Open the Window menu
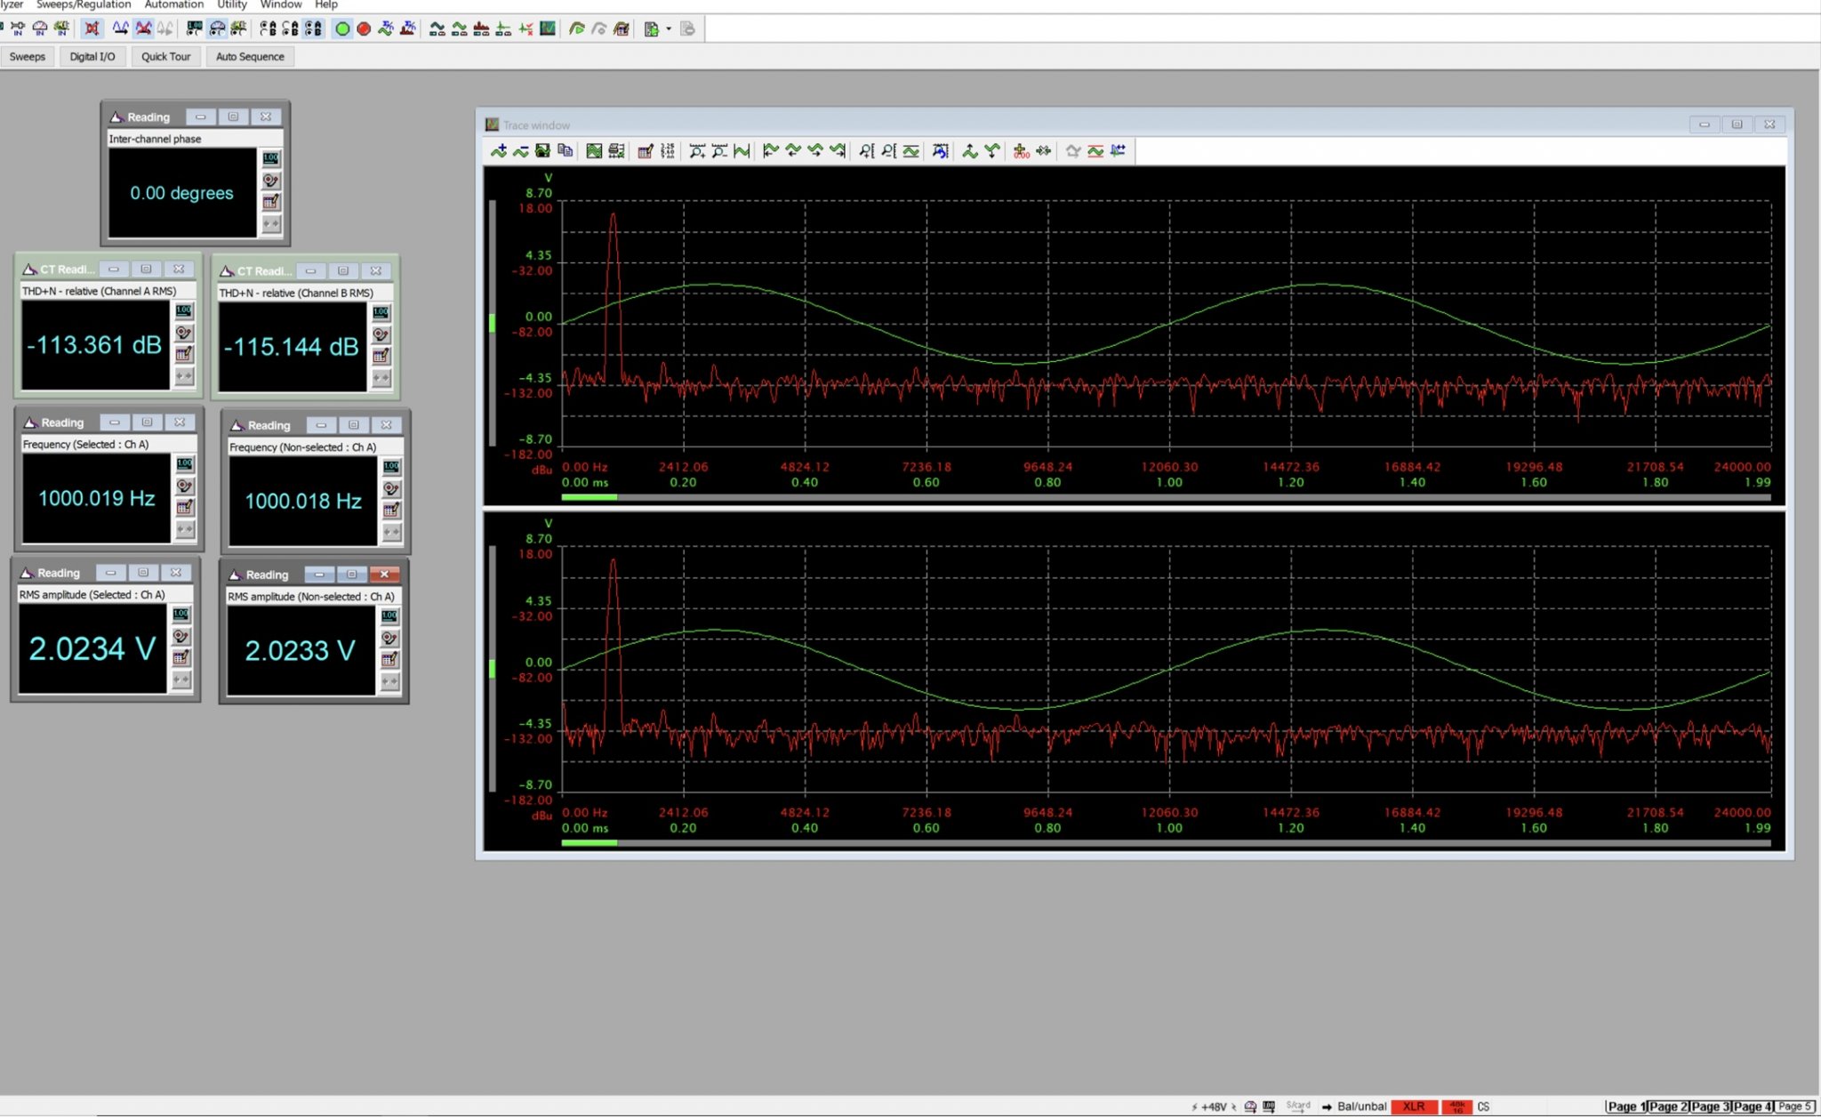The height and width of the screenshot is (1118, 1821). pyautogui.click(x=281, y=4)
